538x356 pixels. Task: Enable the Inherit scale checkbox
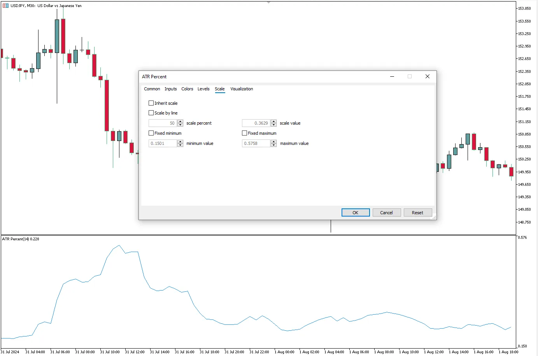[151, 103]
